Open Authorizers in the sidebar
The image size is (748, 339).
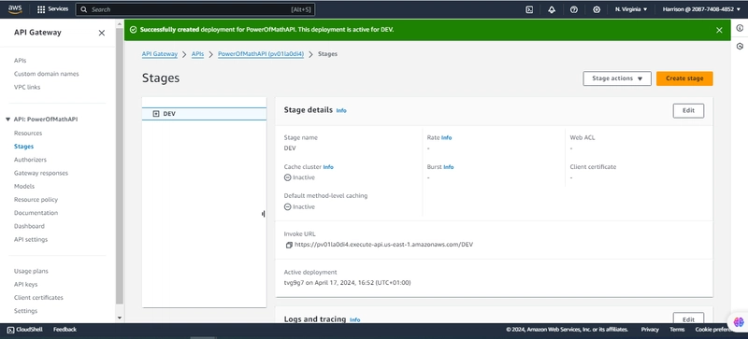point(30,160)
